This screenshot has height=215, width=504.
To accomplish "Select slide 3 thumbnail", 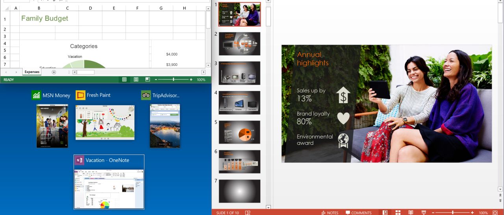I will [x=239, y=73].
